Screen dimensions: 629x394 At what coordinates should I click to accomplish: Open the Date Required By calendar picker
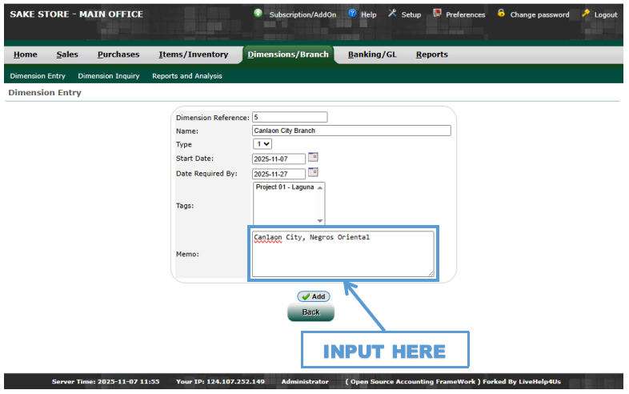click(314, 173)
